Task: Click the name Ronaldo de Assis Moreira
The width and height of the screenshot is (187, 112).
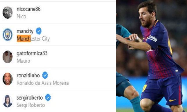Action: [43, 83]
